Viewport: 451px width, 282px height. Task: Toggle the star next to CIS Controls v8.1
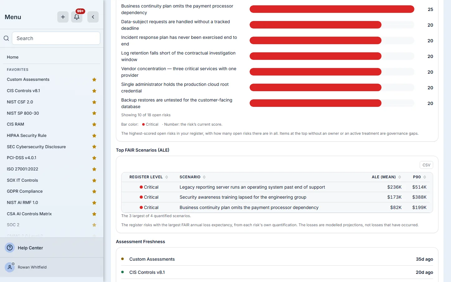click(x=94, y=91)
